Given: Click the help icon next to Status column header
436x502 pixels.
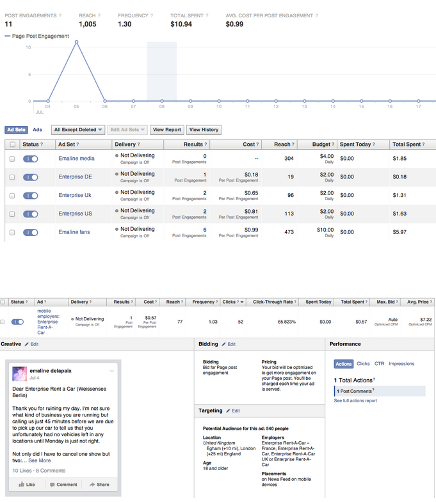Looking at the screenshot, I should point(42,145).
